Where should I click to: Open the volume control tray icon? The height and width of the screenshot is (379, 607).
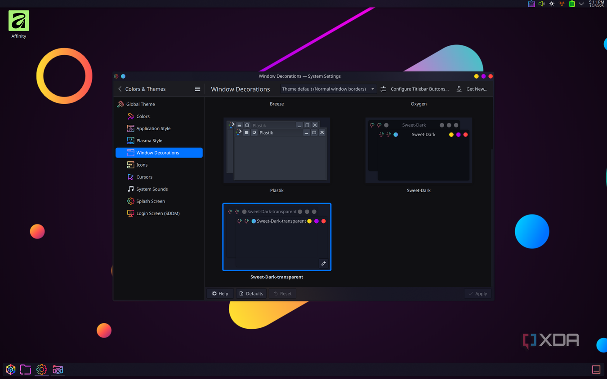[x=541, y=4]
